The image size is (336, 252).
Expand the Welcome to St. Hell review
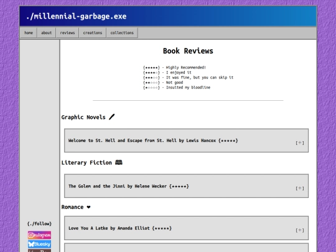(x=300, y=142)
